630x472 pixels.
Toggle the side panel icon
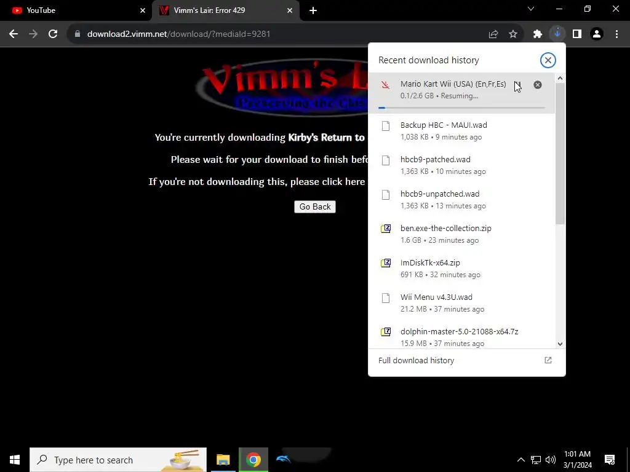577,34
